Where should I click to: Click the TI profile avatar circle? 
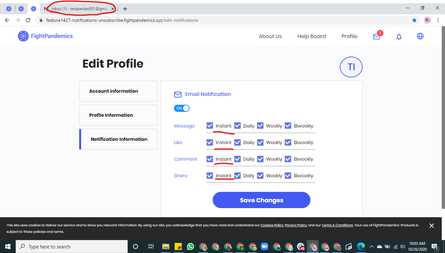coord(351,67)
